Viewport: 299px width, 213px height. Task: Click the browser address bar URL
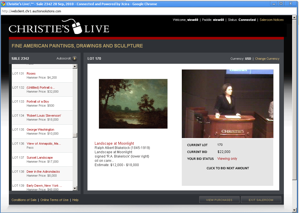click(31, 11)
